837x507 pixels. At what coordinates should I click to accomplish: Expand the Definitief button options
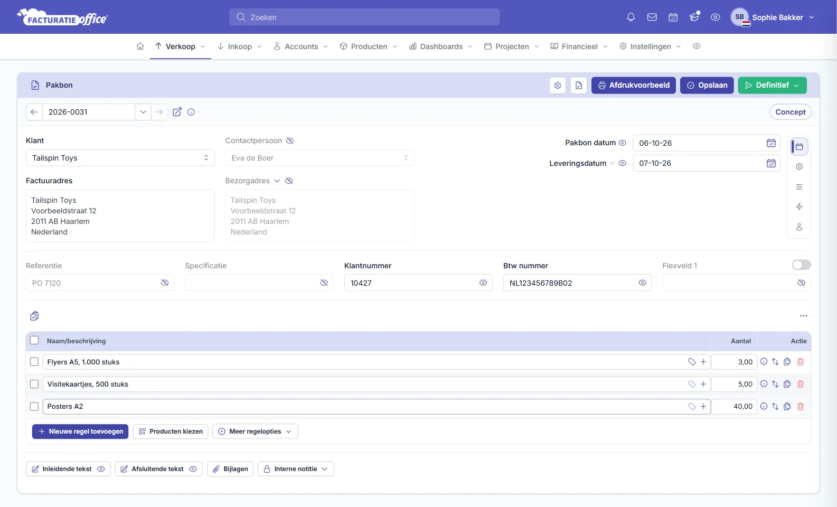pyautogui.click(x=796, y=86)
